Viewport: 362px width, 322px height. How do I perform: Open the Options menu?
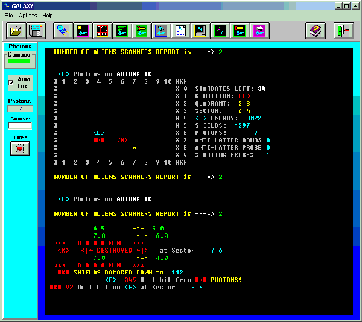point(28,16)
